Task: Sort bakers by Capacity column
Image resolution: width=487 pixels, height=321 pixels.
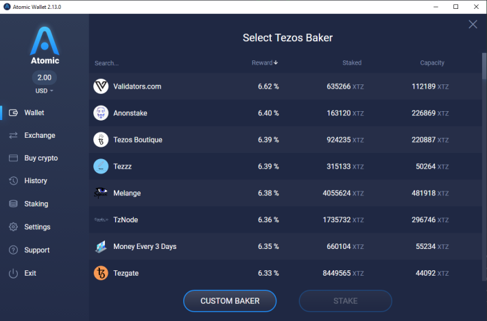Action: tap(432, 62)
